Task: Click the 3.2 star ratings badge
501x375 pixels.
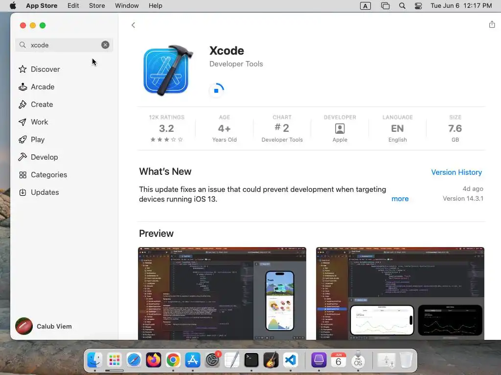Action: pos(166,128)
